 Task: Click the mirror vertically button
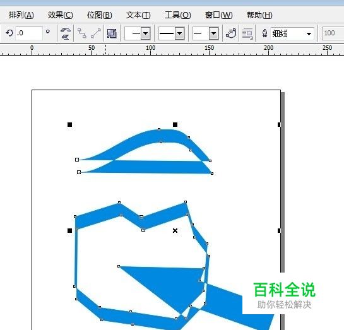pyautogui.click(x=66, y=37)
